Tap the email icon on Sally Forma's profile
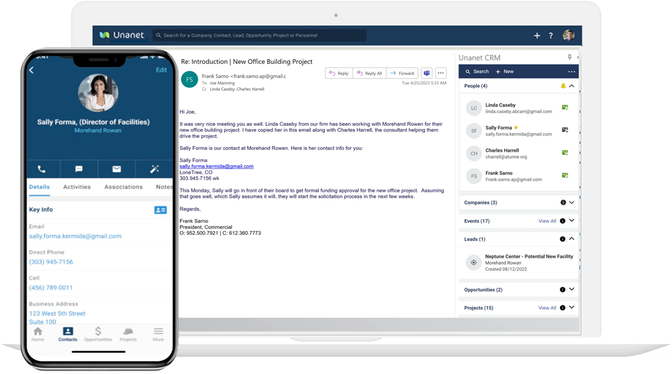 [x=116, y=169]
